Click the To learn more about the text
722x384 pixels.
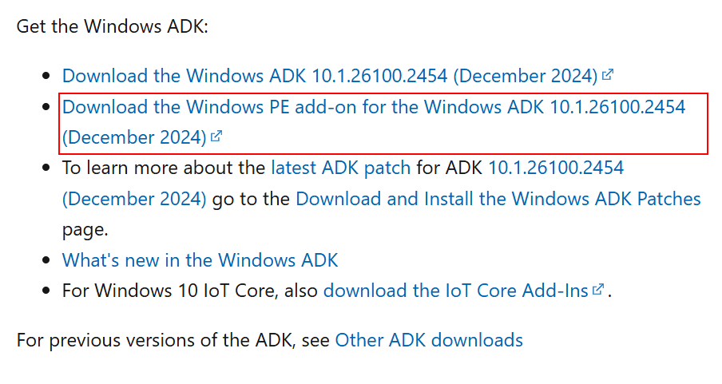coord(164,168)
